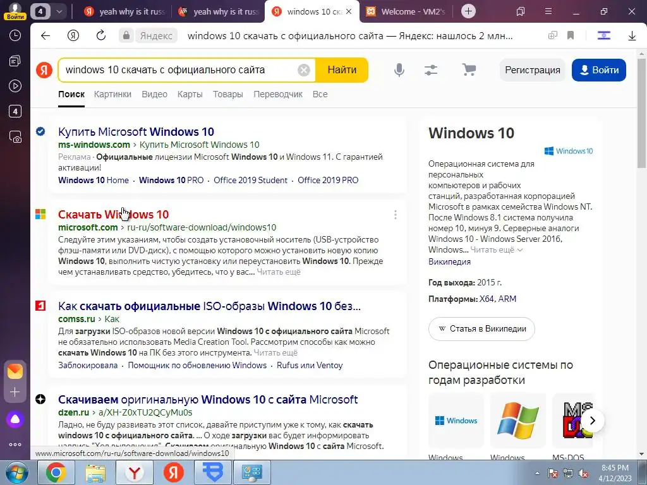Screen dimensions: 647x485
Task: Expand the tab group dropdown arrow
Action: point(59,11)
